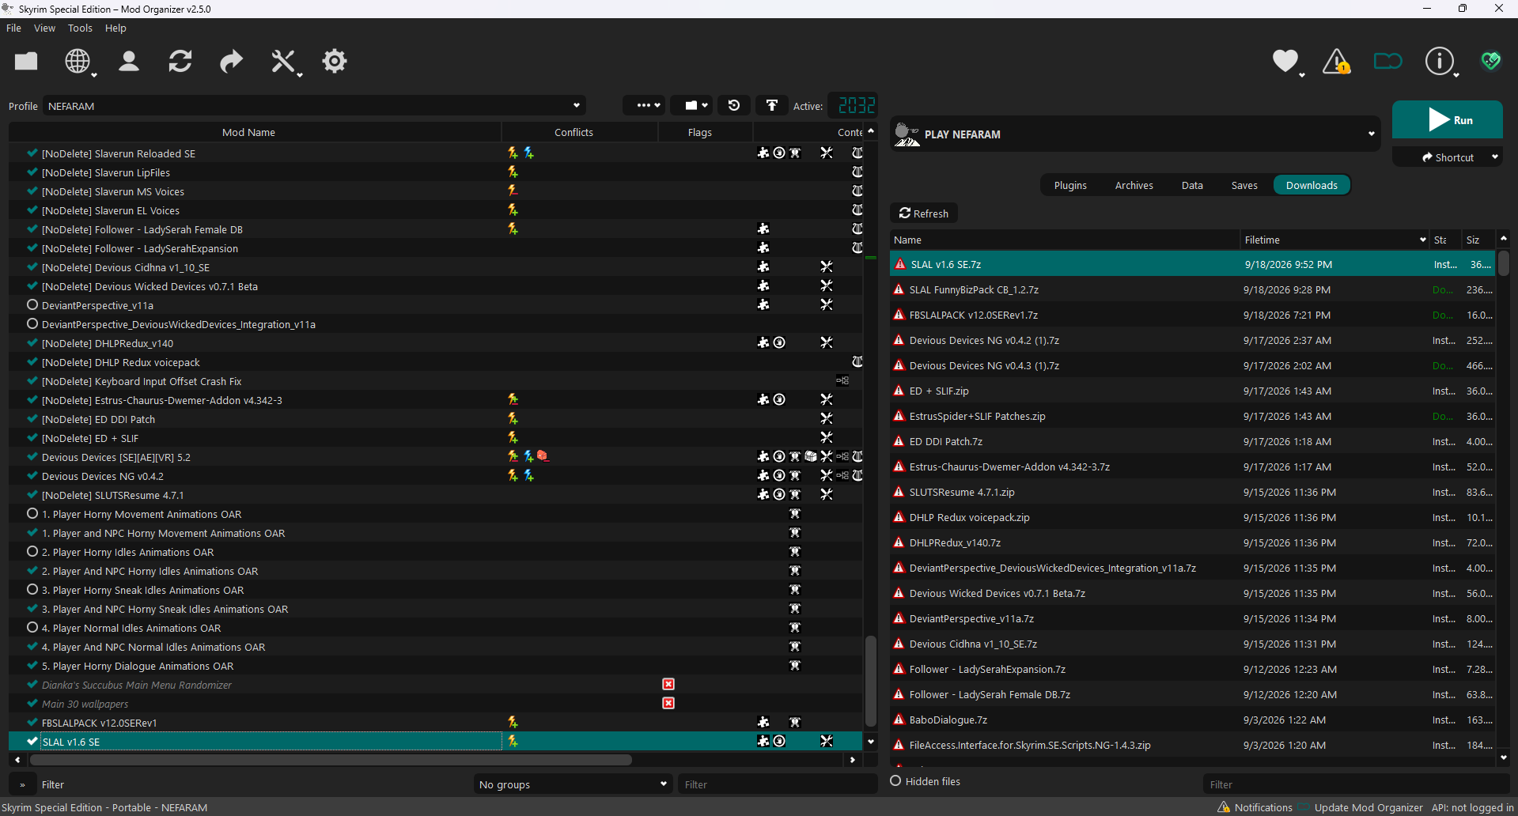Click the warning icon beside BaboDialogue.7z
This screenshot has height=816, width=1518.
pos(899,720)
